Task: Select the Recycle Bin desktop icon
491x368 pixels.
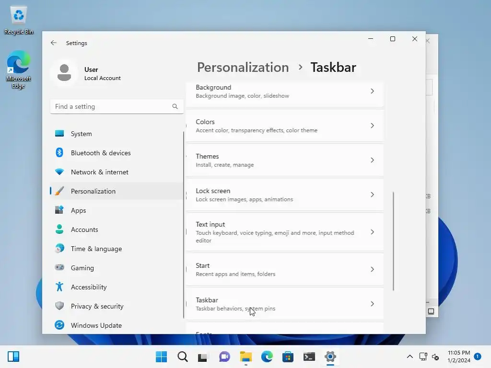Action: coord(19,21)
